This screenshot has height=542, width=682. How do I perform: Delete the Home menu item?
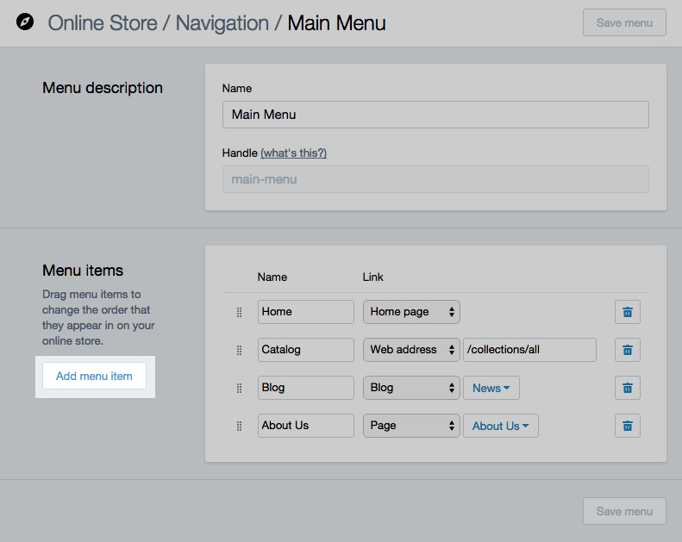point(627,312)
